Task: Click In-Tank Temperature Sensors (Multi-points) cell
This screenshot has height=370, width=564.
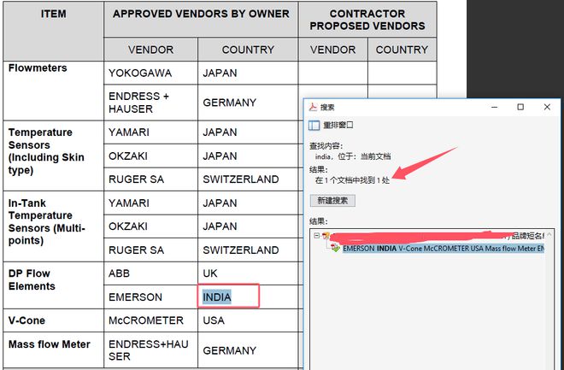Action: pos(53,226)
